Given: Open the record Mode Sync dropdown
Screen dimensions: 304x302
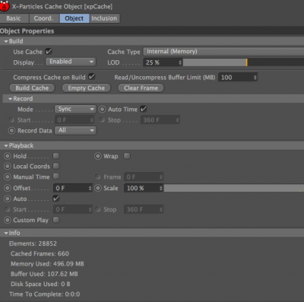Looking at the screenshot, I should click(x=75, y=110).
